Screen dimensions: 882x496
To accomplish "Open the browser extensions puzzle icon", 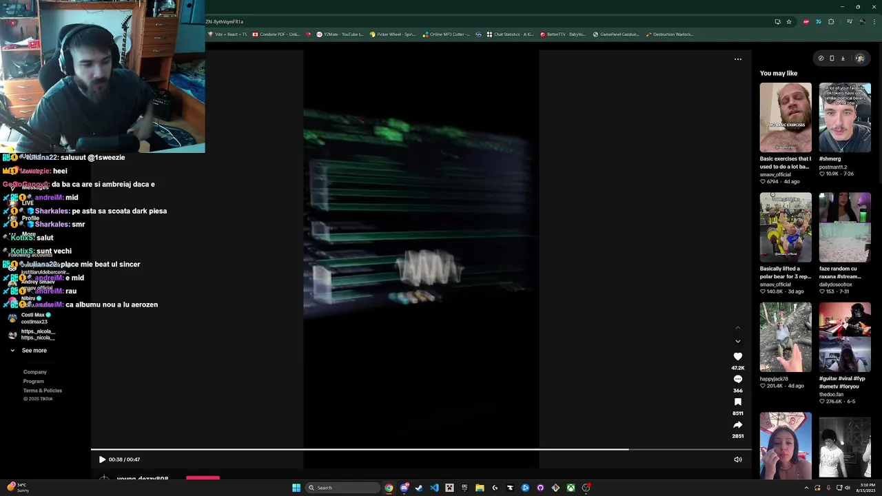I will point(831,21).
